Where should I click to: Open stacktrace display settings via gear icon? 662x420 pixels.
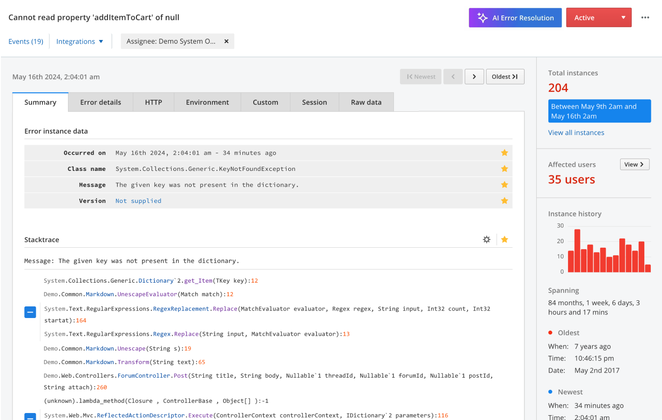pos(486,239)
